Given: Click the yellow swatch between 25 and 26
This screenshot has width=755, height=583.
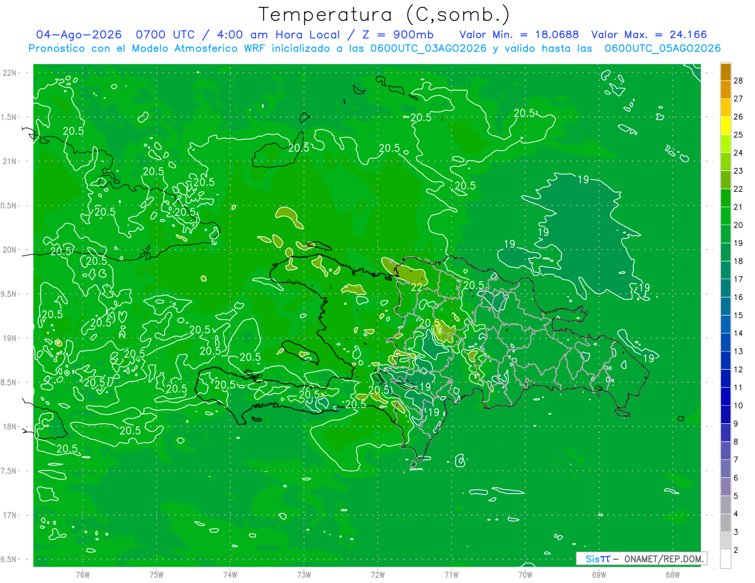Looking at the screenshot, I should click(x=725, y=126).
